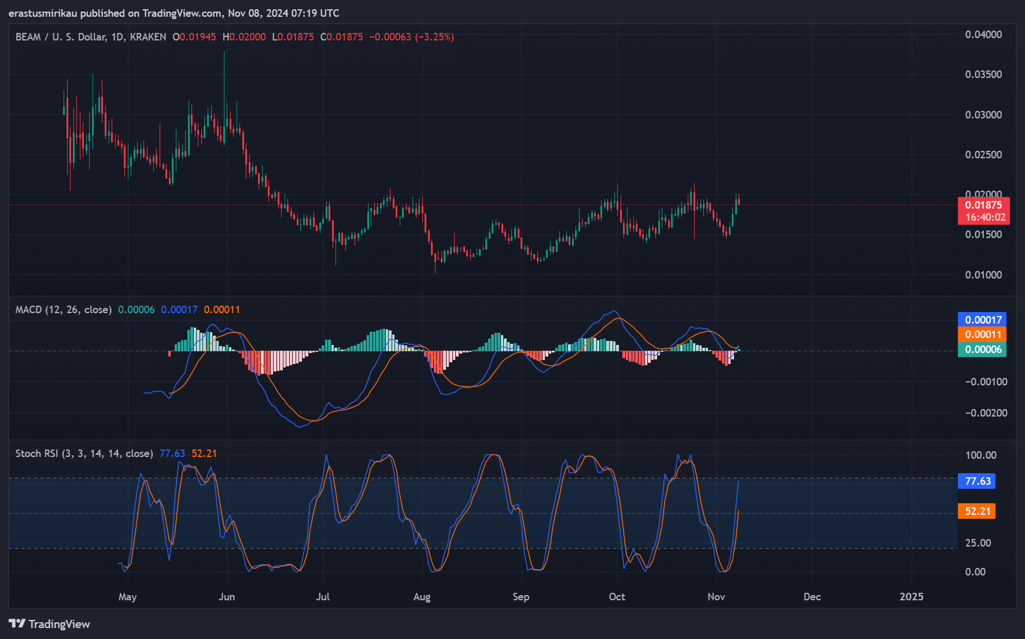The height and width of the screenshot is (639, 1025).
Task: Click the 2025 label on time axis
Action: (911, 597)
